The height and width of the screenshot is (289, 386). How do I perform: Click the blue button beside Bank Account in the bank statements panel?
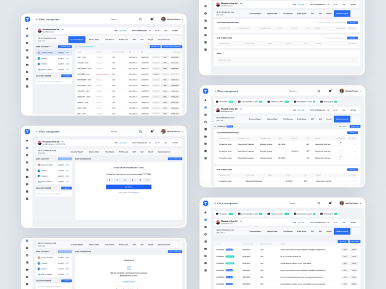(65, 47)
